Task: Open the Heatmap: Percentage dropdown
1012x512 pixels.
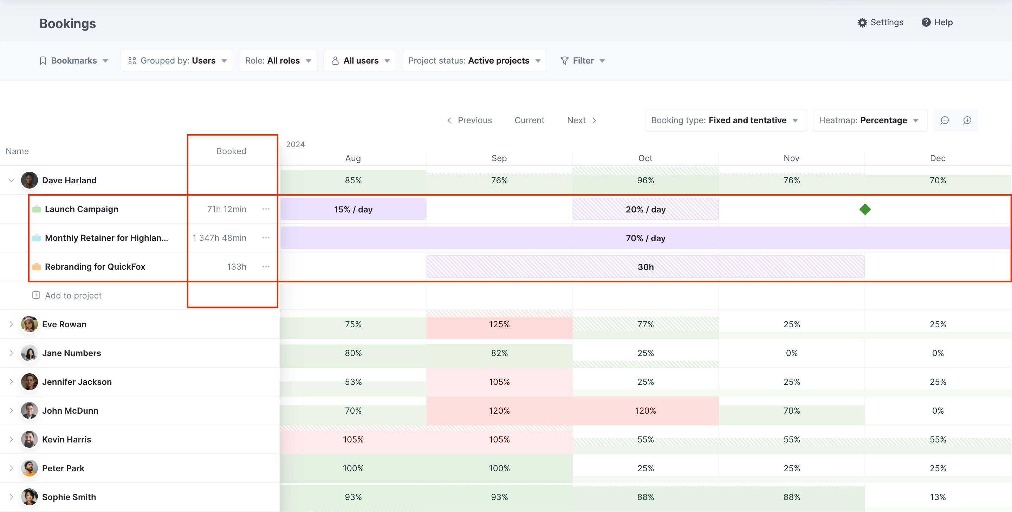Action: (869, 120)
